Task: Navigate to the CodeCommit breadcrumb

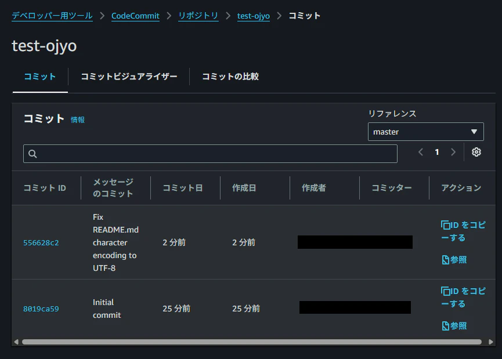Action: [x=135, y=16]
